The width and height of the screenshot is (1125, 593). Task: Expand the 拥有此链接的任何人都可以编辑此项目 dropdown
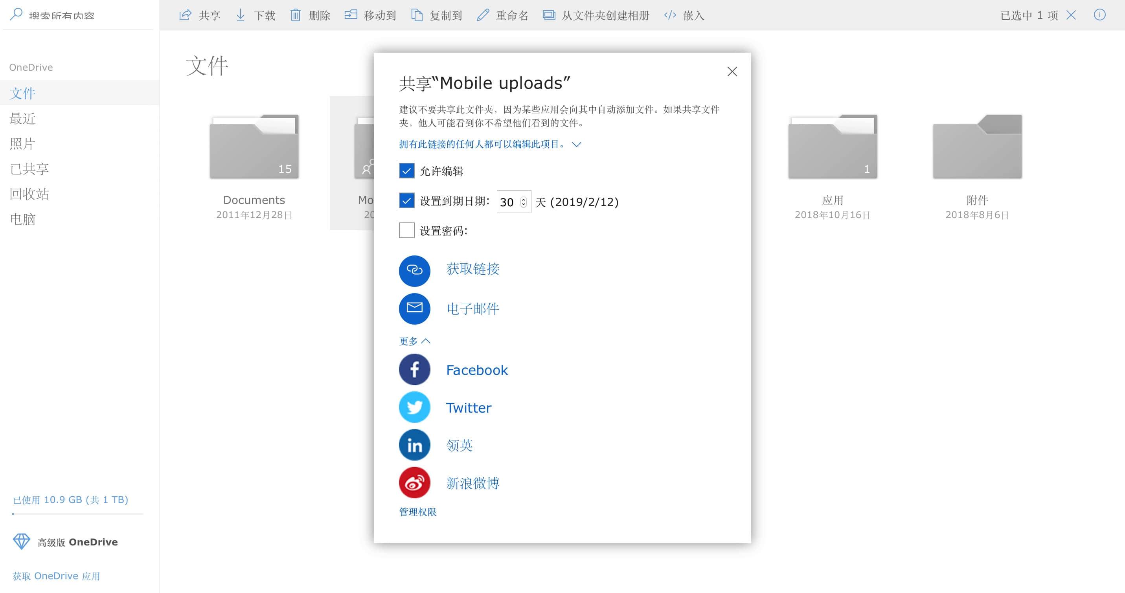coord(490,144)
